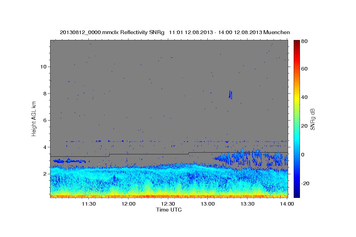
Task: Click the plot title text
Action: [x=175, y=32]
